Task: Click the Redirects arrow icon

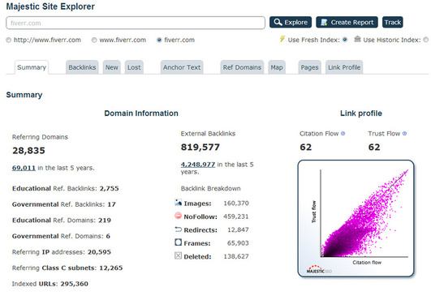Action: pyautogui.click(x=178, y=229)
